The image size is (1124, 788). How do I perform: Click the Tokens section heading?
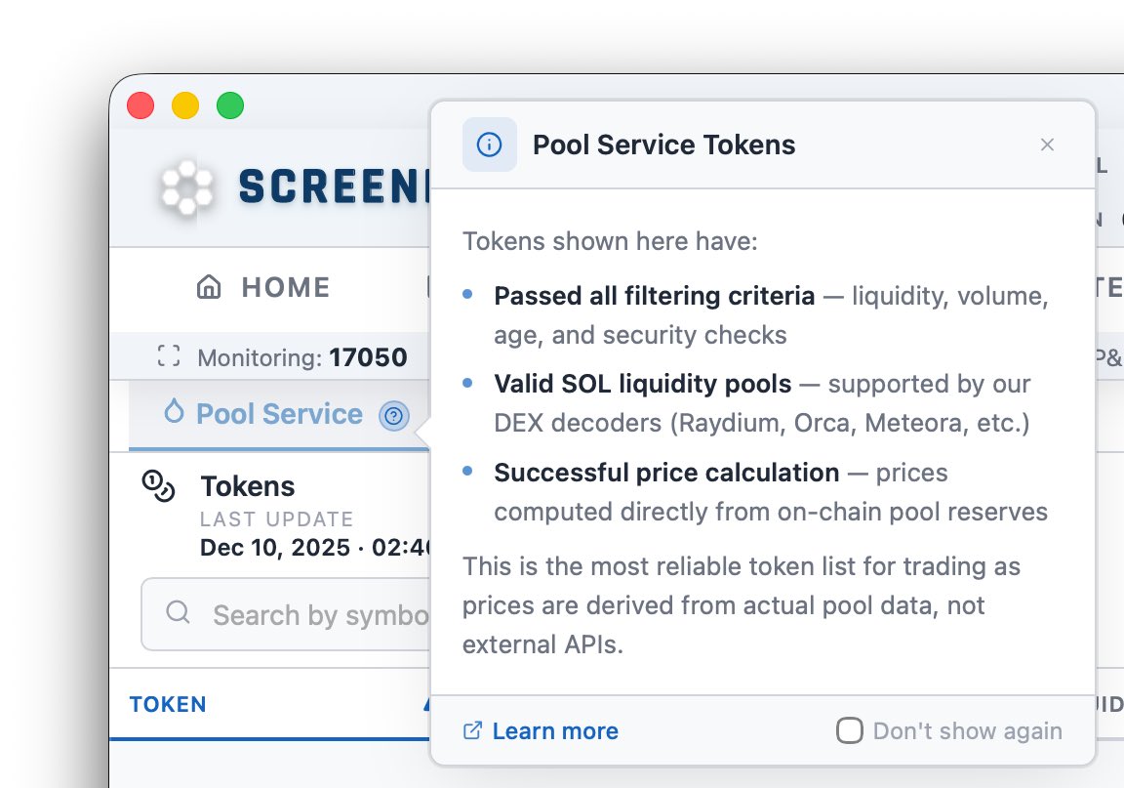pos(247,486)
